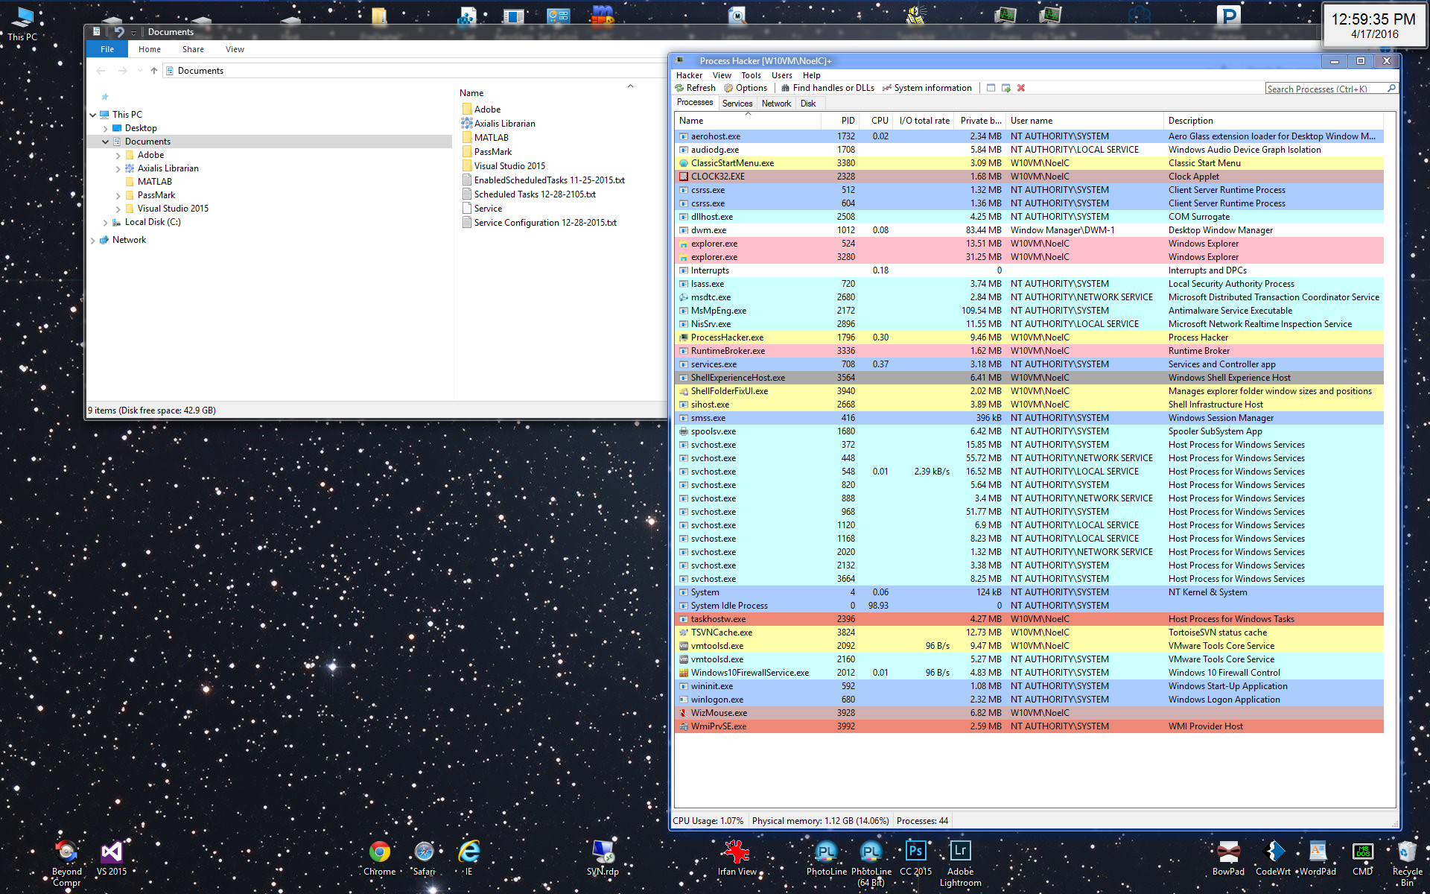Click the Documents address bar in explorer
Screen dimensions: 1430x894
413,71
